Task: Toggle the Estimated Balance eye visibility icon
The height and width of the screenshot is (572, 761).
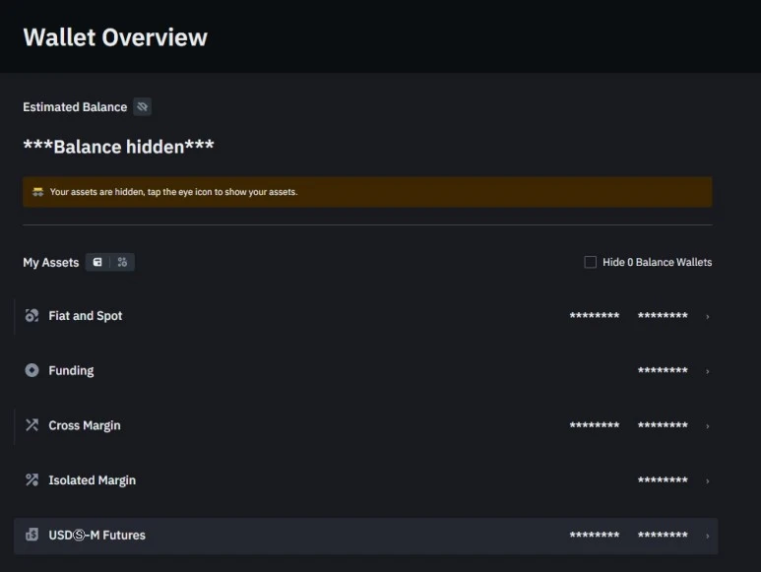Action: pos(142,106)
